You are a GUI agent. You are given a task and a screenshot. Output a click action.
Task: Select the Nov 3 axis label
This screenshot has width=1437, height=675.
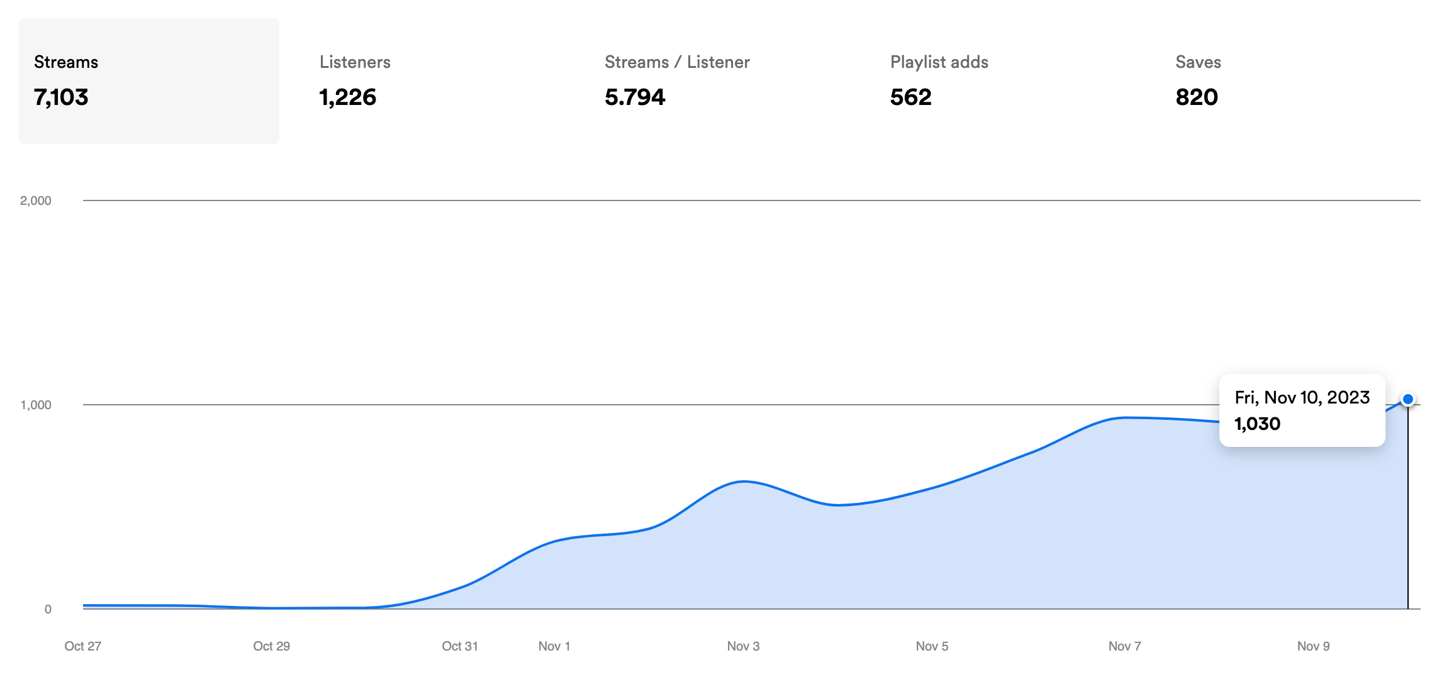[x=743, y=646]
